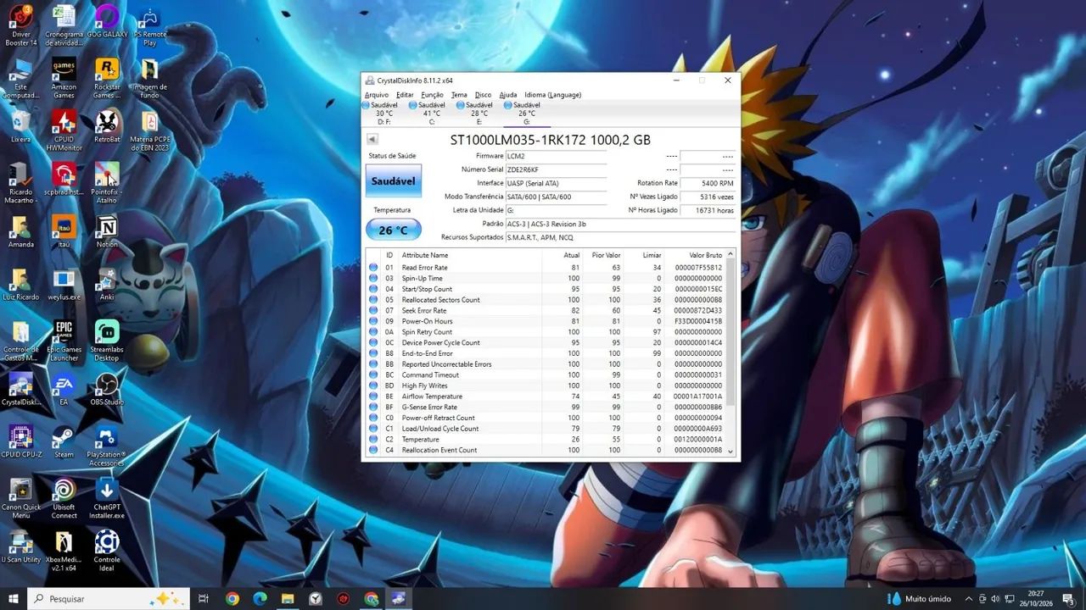Open the Ubisoft Connect shortcut

(x=64, y=498)
